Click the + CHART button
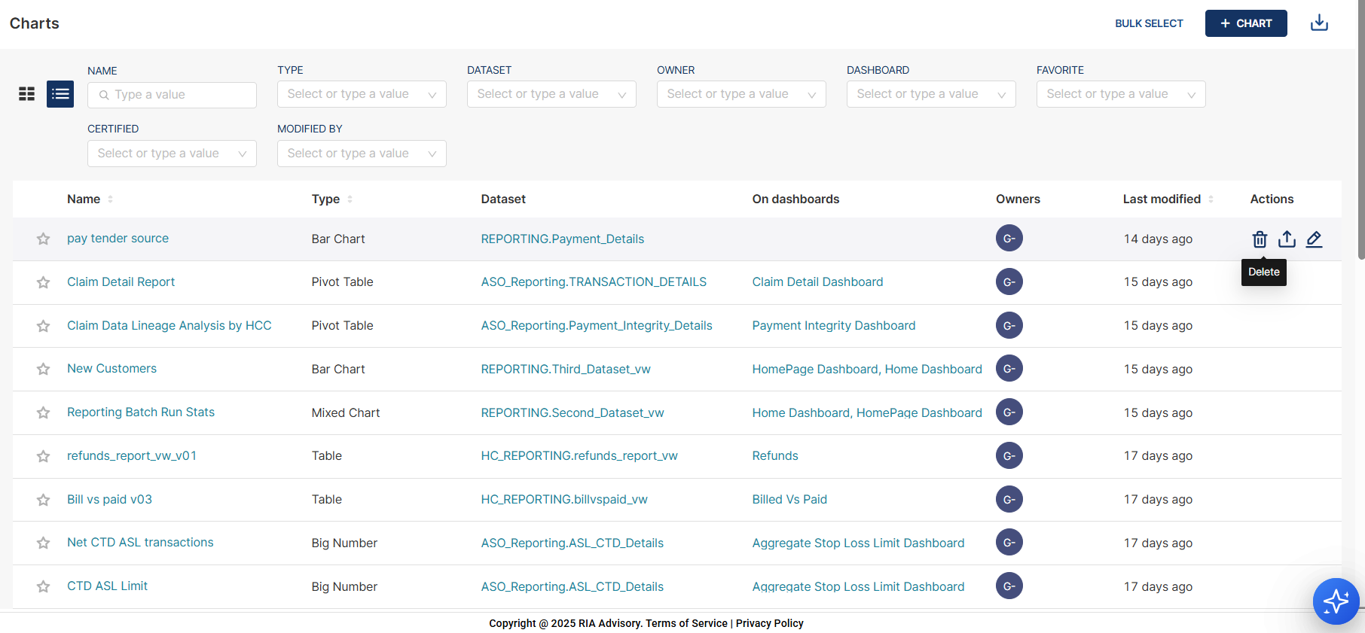The width and height of the screenshot is (1365, 633). click(1245, 23)
